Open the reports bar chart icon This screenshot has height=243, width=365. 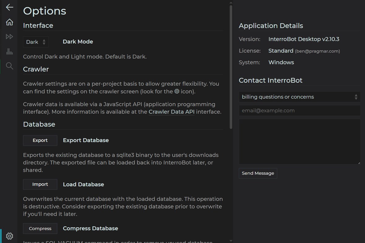point(10,51)
